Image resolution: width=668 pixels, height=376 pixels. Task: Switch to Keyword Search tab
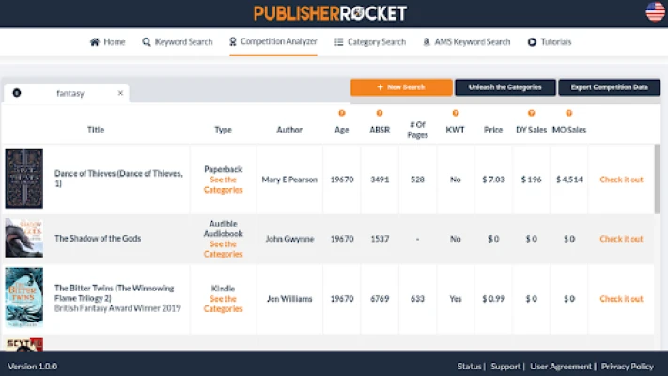[178, 42]
